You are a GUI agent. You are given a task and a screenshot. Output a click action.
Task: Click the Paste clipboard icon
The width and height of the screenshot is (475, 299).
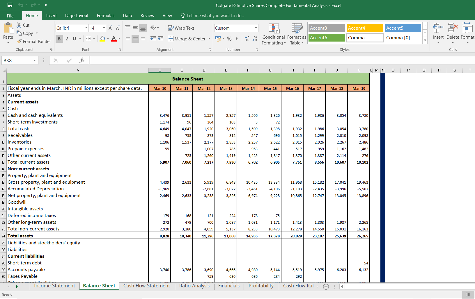click(8, 28)
